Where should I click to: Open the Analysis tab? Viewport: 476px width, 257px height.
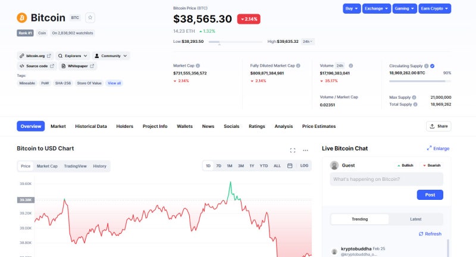tap(284, 126)
